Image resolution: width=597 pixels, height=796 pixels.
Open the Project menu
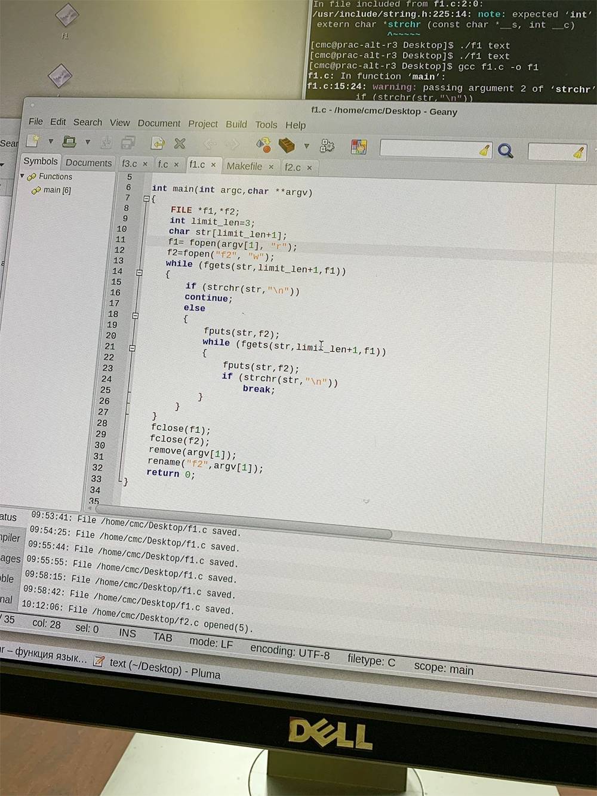point(203,124)
